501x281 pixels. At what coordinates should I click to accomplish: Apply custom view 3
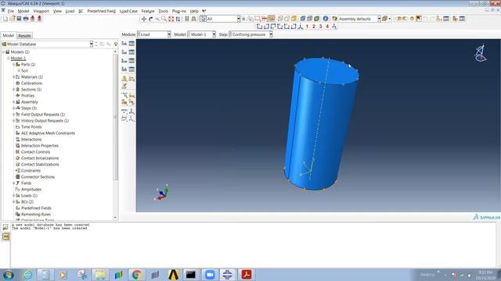pyautogui.click(x=320, y=27)
